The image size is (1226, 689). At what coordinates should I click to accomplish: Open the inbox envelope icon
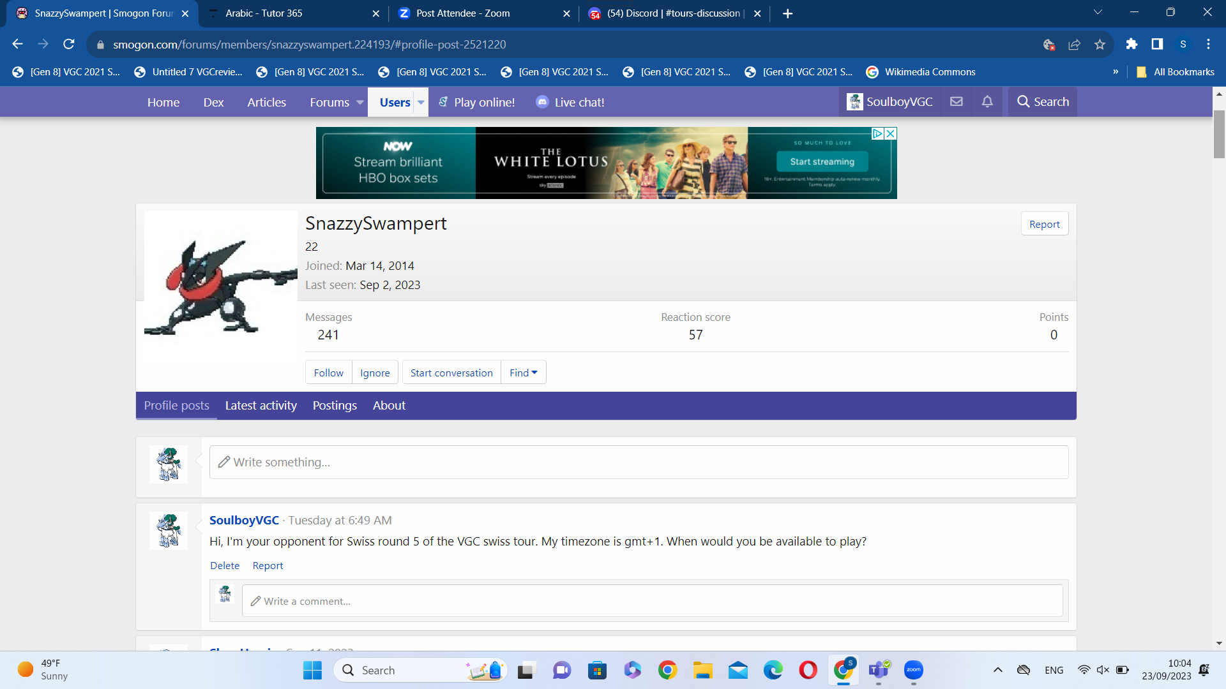click(956, 101)
